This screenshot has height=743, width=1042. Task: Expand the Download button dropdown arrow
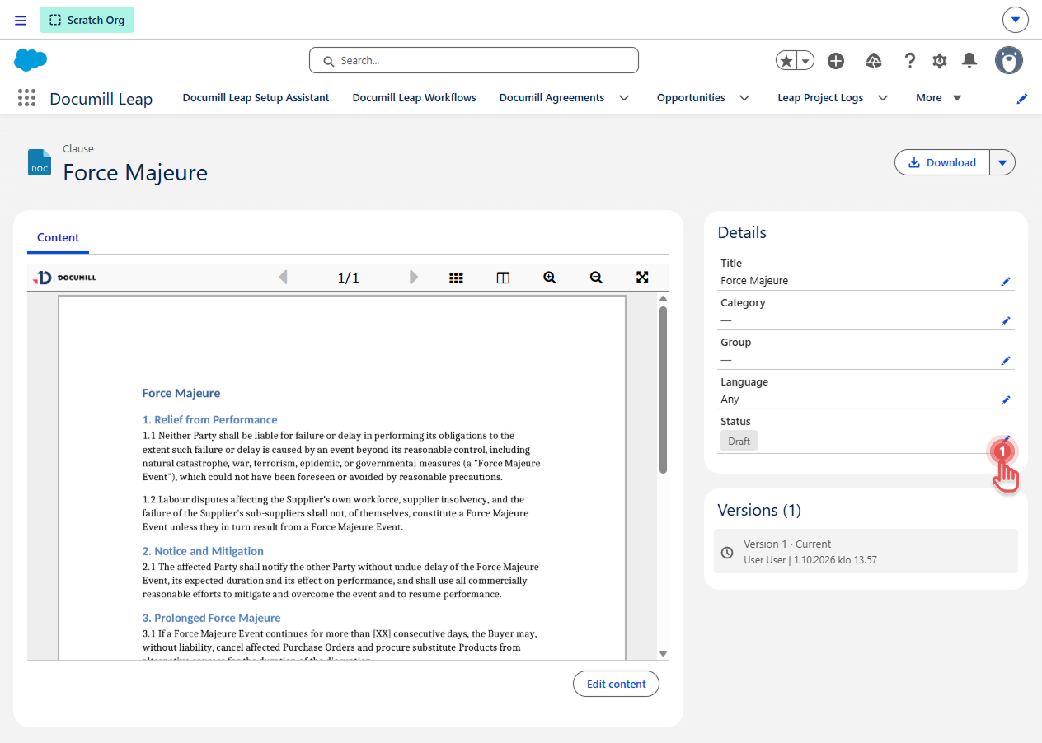[x=1002, y=162]
